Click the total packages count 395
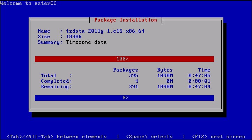252x140 pixels. point(133,75)
